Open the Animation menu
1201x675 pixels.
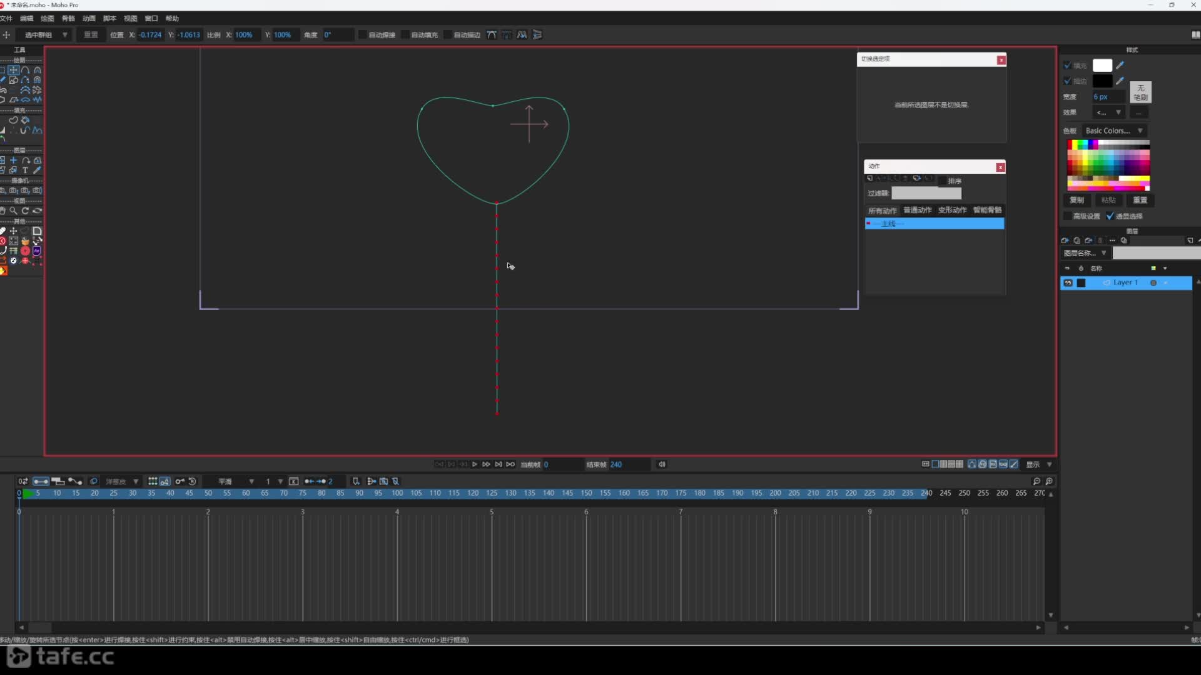pyautogui.click(x=89, y=18)
